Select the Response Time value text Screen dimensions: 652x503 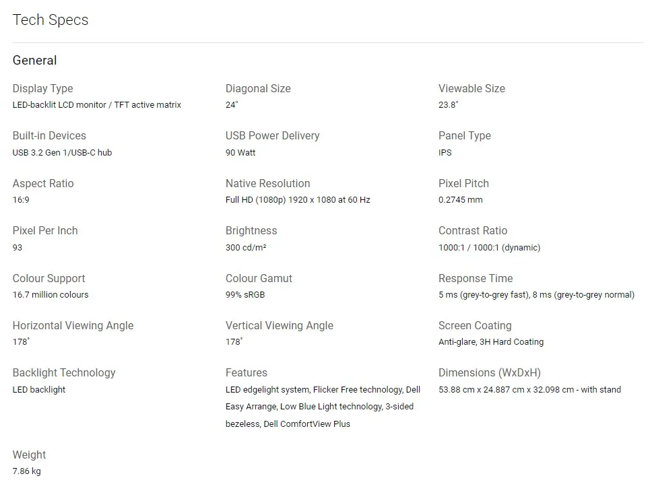(x=536, y=295)
